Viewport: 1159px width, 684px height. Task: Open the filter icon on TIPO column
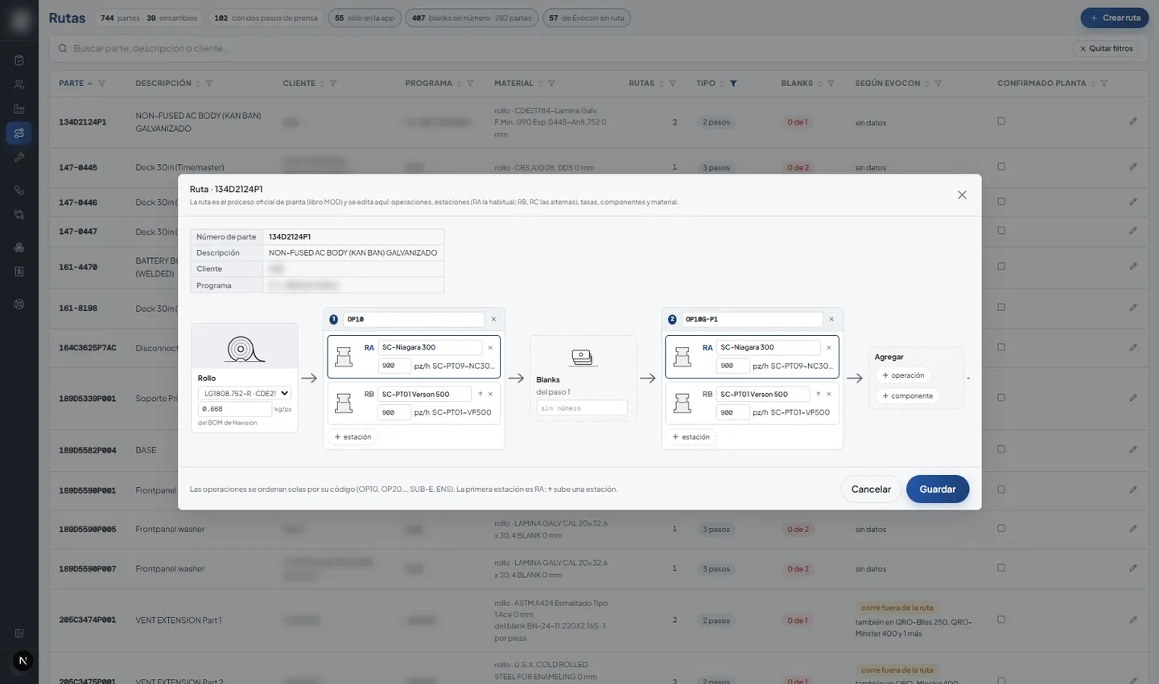[733, 84]
